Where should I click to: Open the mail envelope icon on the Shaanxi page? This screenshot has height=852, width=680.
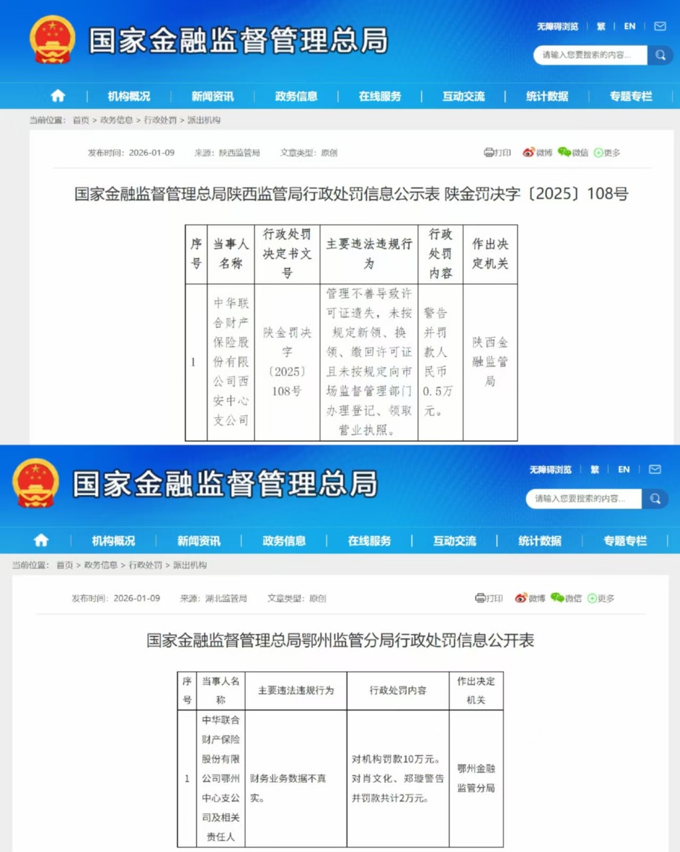pyautogui.click(x=660, y=27)
